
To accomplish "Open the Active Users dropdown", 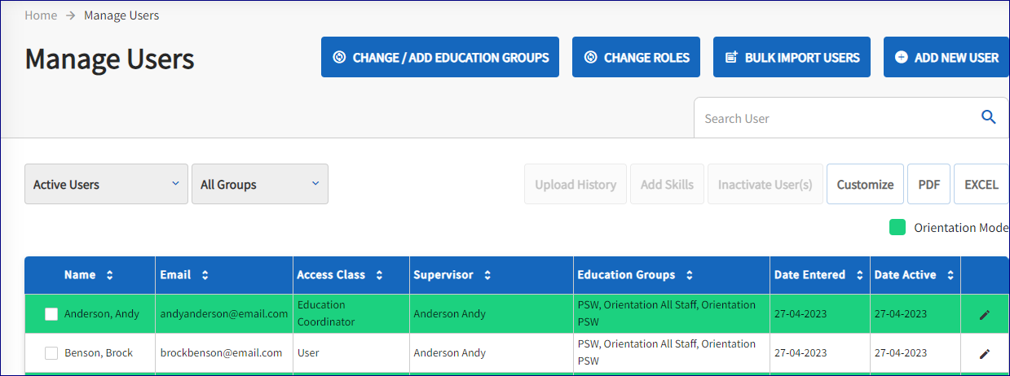I will tap(106, 184).
